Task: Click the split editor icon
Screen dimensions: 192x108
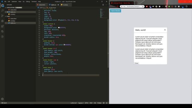Action: [x=103, y=5]
